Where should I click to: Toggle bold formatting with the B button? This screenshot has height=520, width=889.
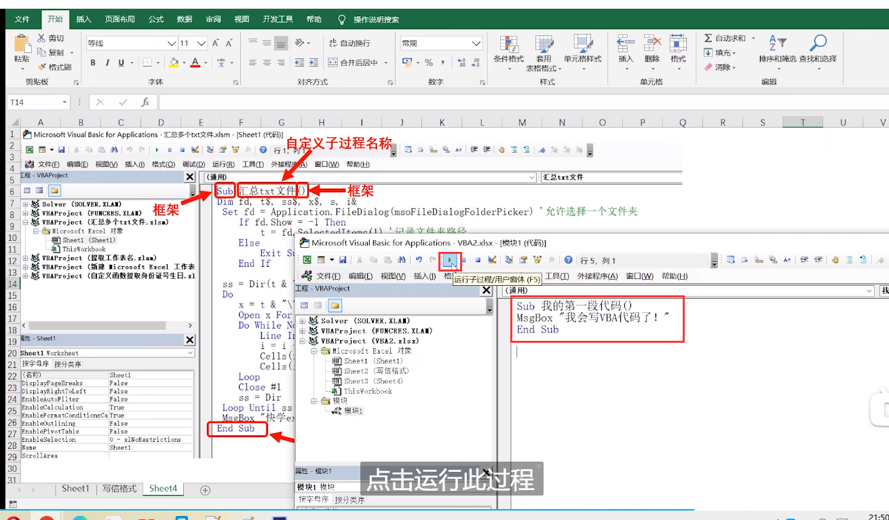point(92,62)
